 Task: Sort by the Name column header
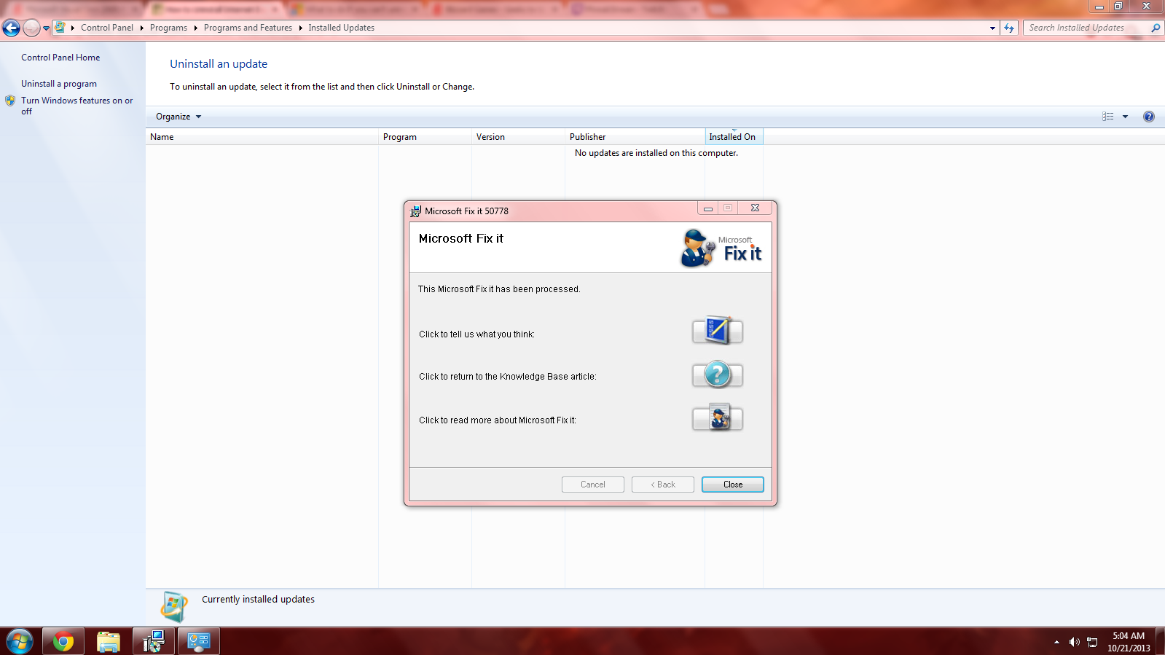pos(262,137)
